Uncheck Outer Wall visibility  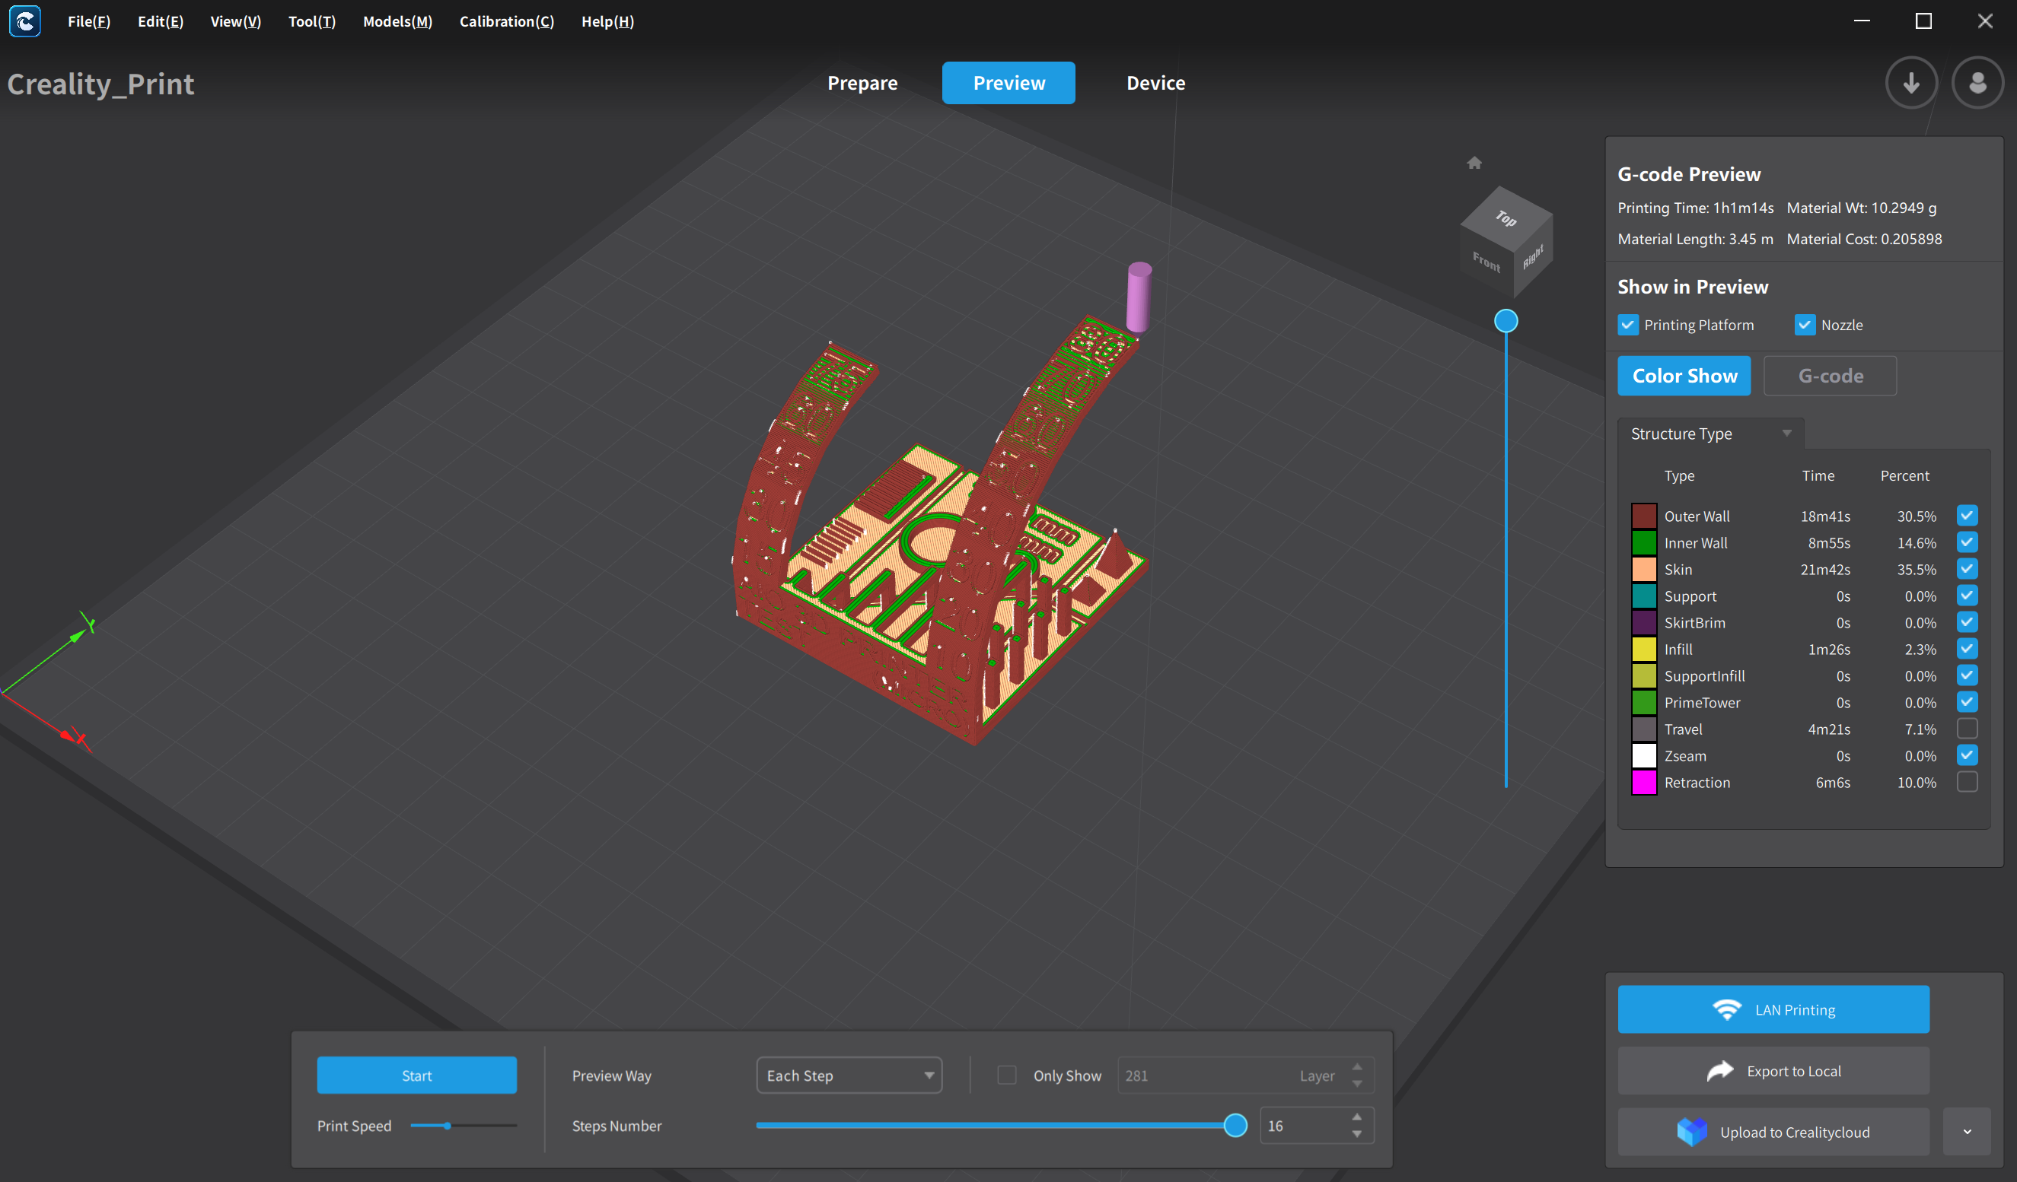pos(1967,516)
